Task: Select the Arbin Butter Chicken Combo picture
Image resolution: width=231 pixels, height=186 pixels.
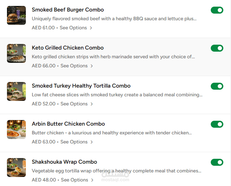Action: click(16, 129)
